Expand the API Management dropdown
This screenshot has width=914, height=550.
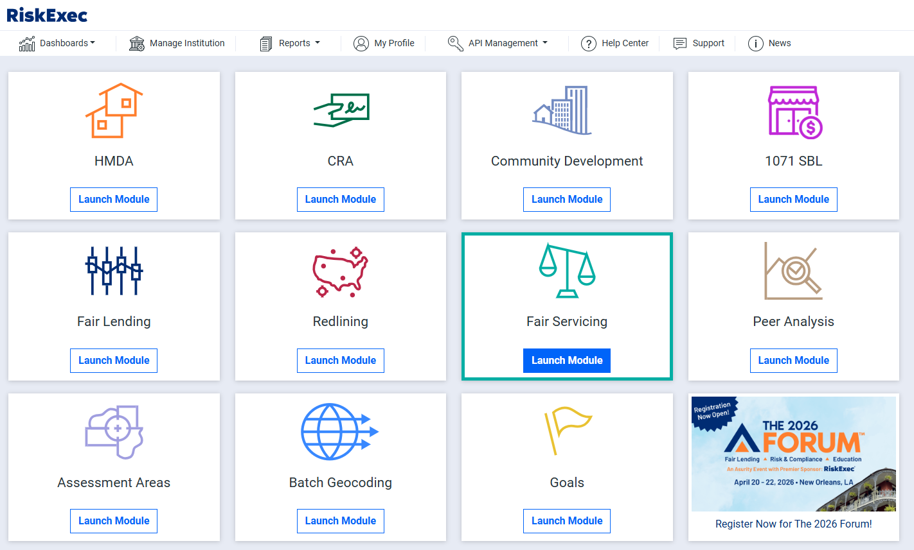coord(498,43)
